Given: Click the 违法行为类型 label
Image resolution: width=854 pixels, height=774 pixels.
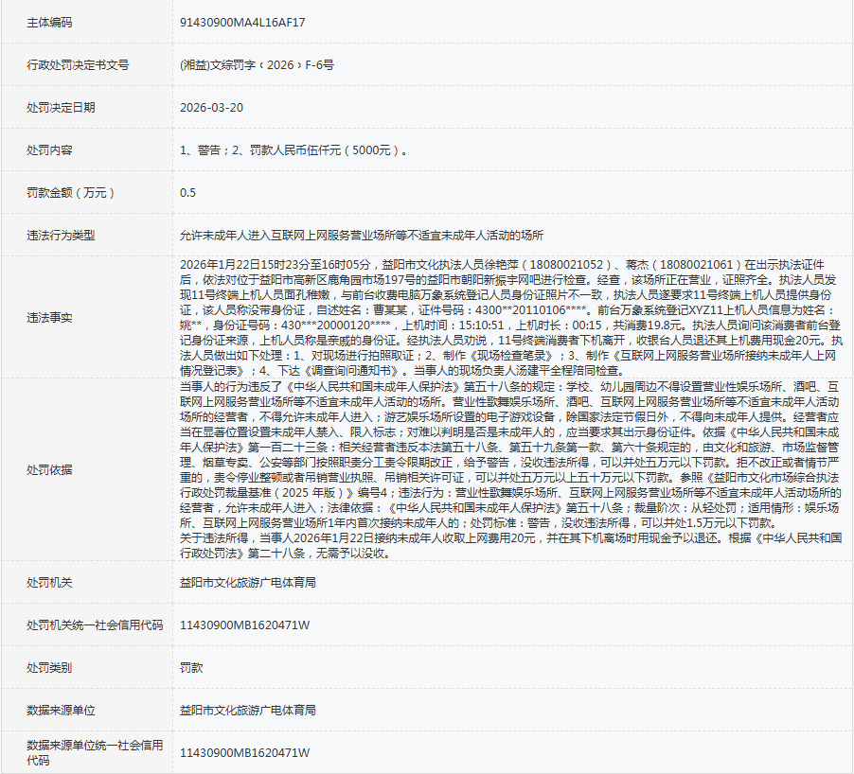Looking at the screenshot, I should coord(61,236).
